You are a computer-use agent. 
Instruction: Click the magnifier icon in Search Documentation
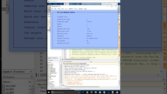point(117,4)
